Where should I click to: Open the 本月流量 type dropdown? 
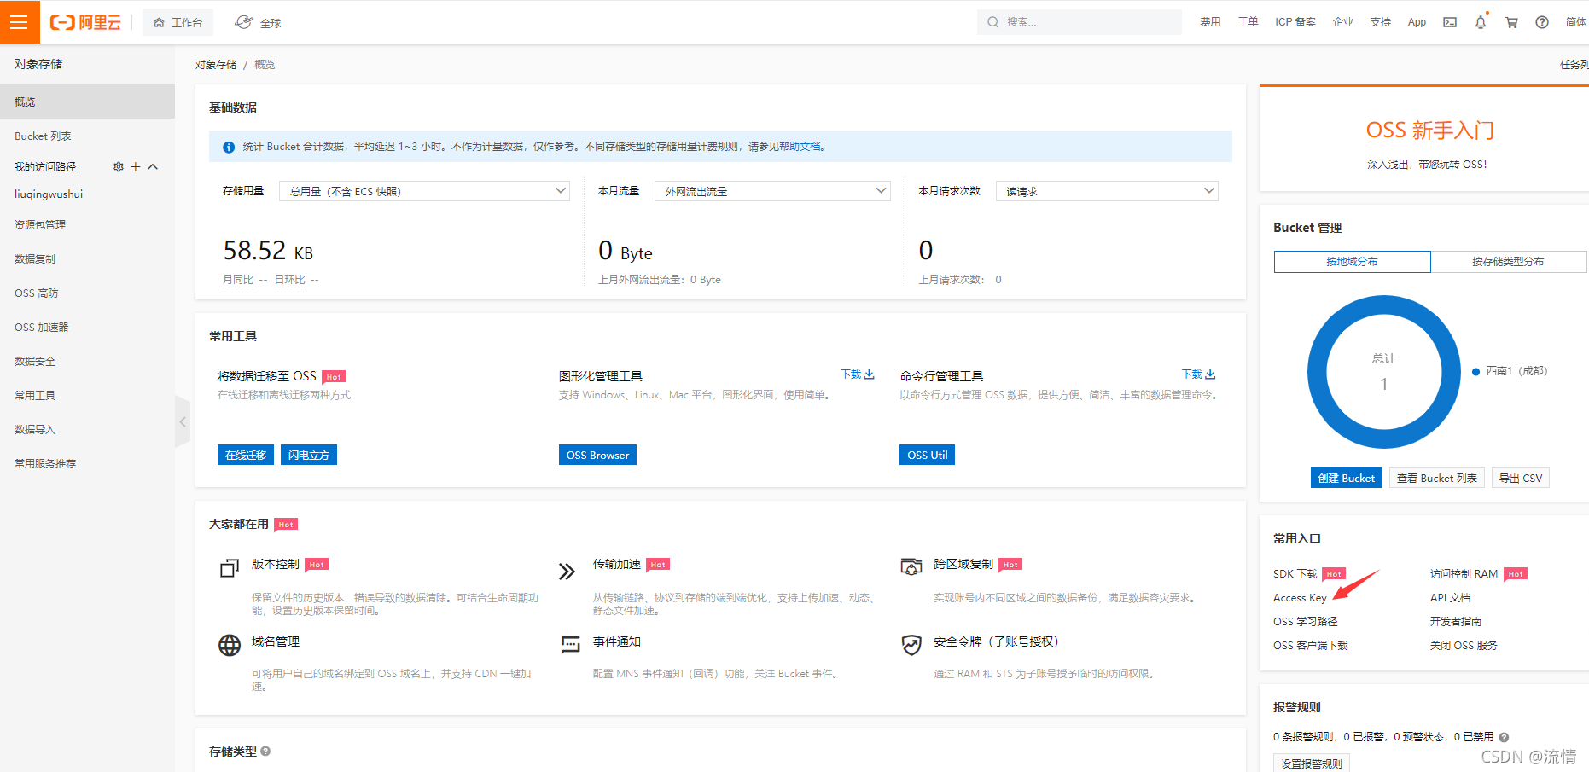pos(772,191)
